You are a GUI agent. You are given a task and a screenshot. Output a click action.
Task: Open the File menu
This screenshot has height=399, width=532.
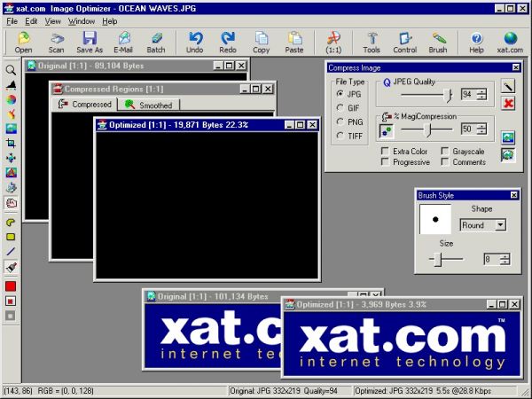(x=12, y=21)
